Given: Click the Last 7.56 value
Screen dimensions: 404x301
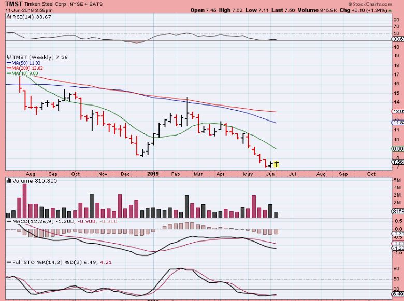Looking at the screenshot, I should [283, 10].
